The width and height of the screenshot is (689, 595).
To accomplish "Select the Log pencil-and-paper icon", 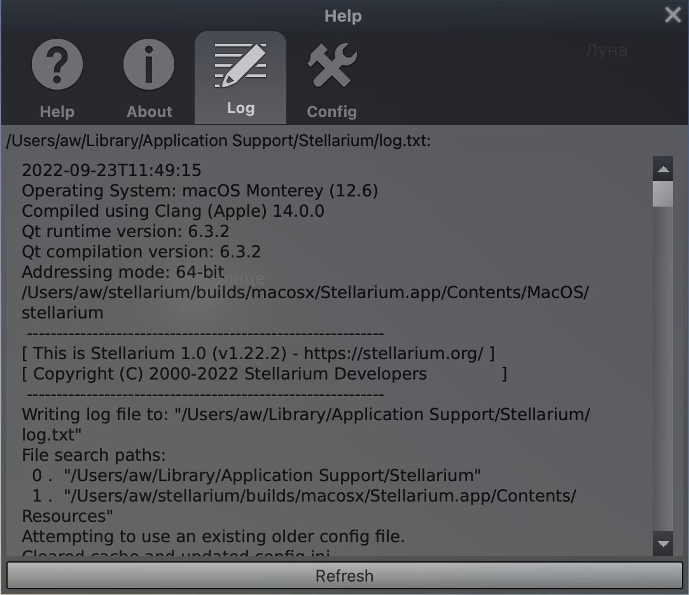I will (x=240, y=66).
